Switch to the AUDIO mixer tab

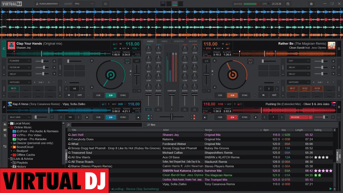[x=150, y=41]
